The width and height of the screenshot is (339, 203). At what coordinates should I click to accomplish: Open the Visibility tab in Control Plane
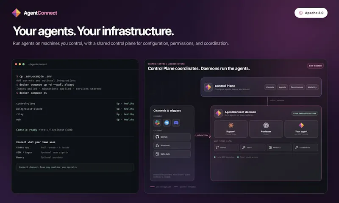[x=312, y=87]
